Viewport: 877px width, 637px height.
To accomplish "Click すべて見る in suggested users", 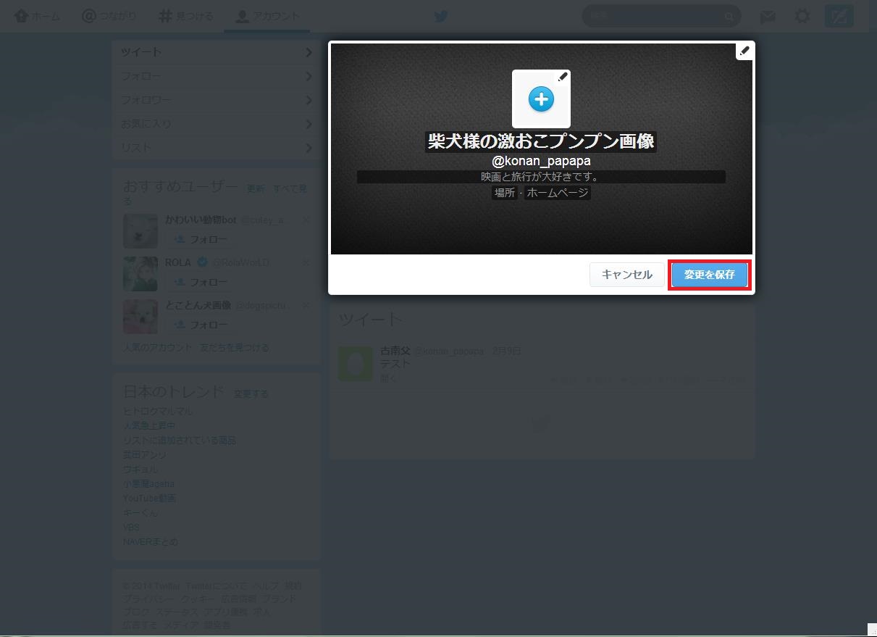I will pos(290,188).
